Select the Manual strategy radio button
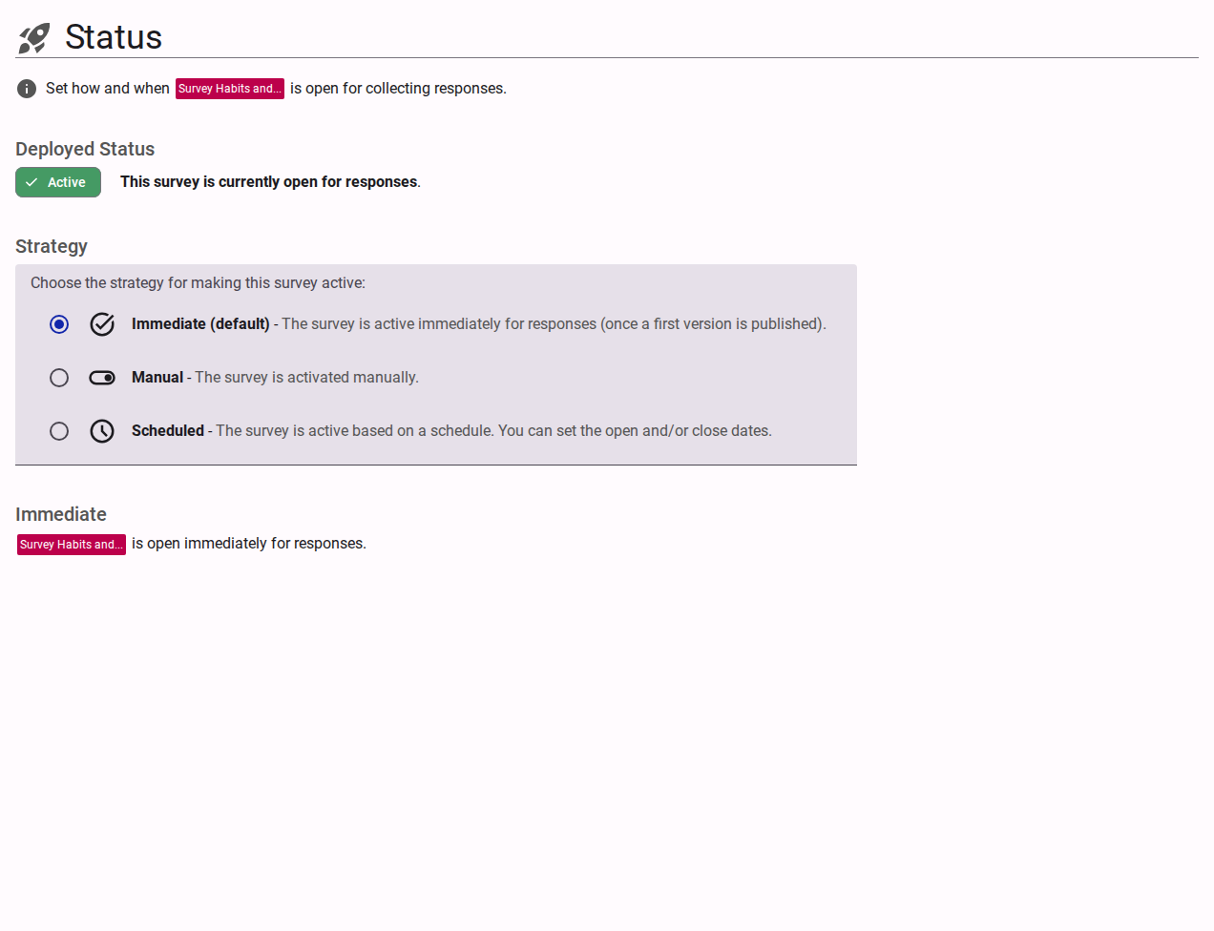 59,378
